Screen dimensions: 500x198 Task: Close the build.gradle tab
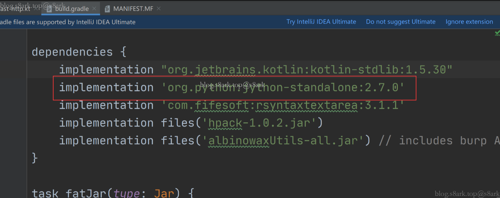(94, 8)
